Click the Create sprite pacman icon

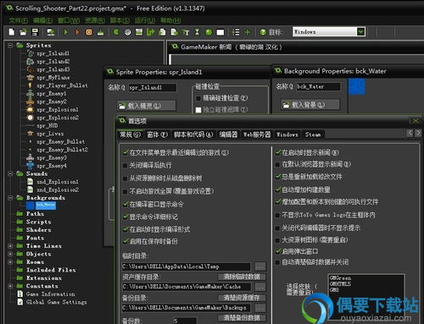click(x=116, y=32)
